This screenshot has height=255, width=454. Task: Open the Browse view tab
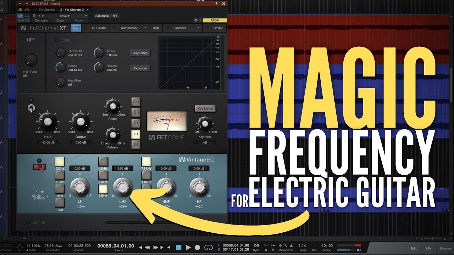(445, 248)
